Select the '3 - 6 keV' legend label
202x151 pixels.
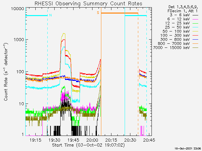[180, 15]
